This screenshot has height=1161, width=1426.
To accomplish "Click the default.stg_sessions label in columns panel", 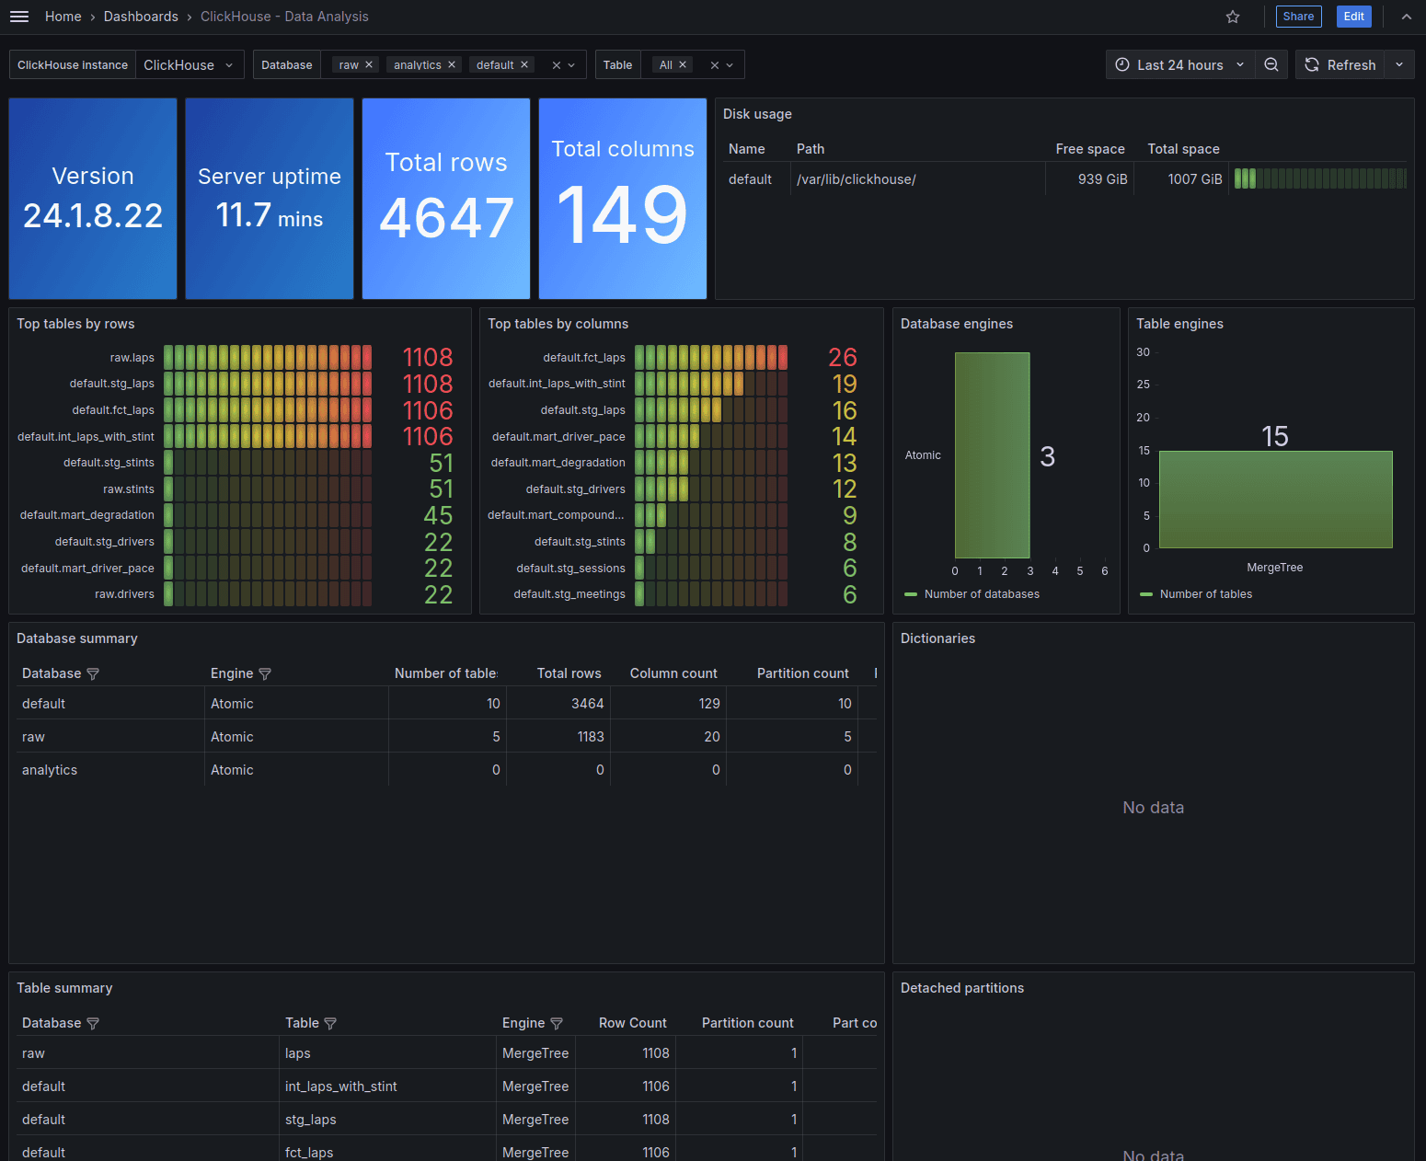I will click(x=570, y=569).
